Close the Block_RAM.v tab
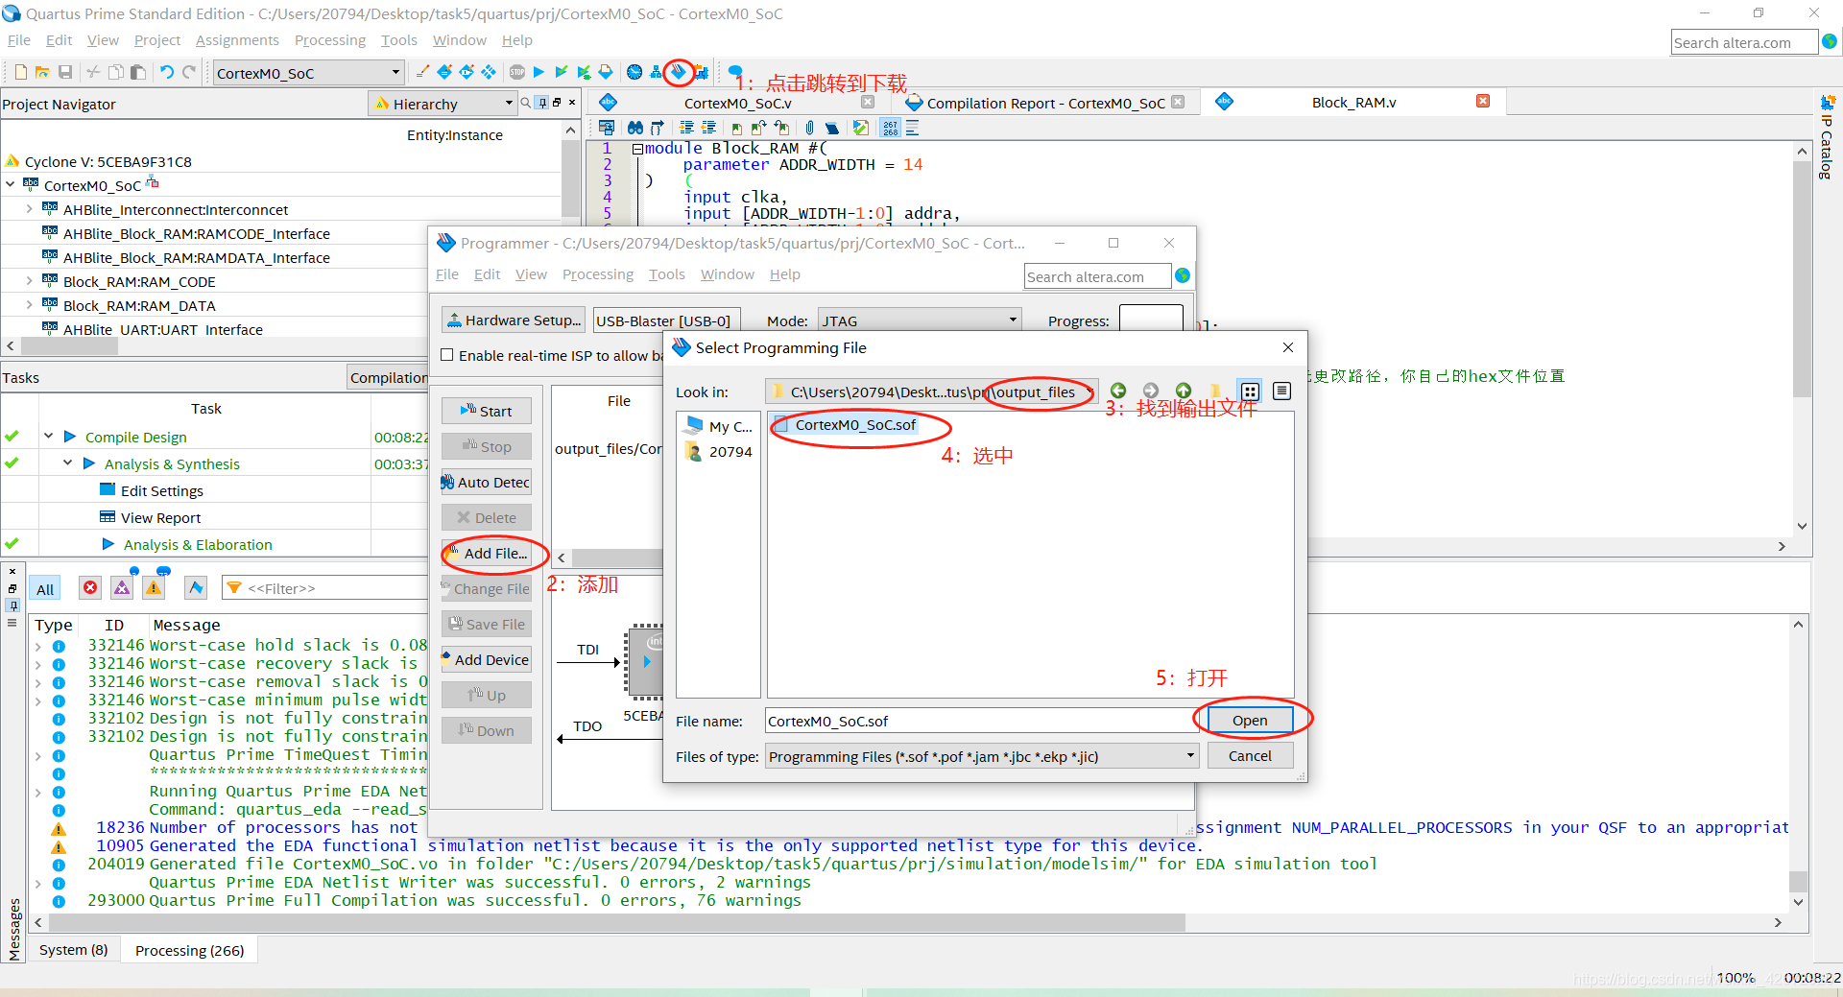This screenshot has width=1843, height=997. (1483, 102)
